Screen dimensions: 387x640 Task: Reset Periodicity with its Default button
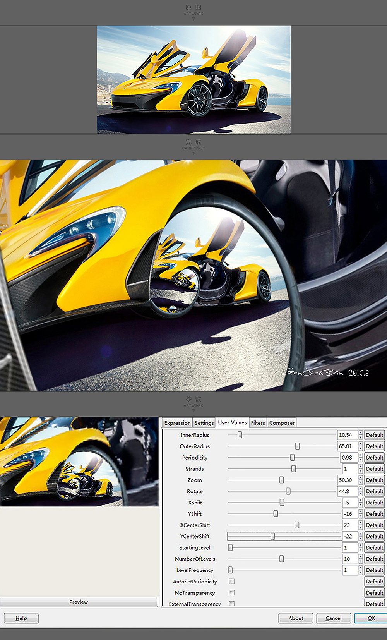click(x=375, y=458)
